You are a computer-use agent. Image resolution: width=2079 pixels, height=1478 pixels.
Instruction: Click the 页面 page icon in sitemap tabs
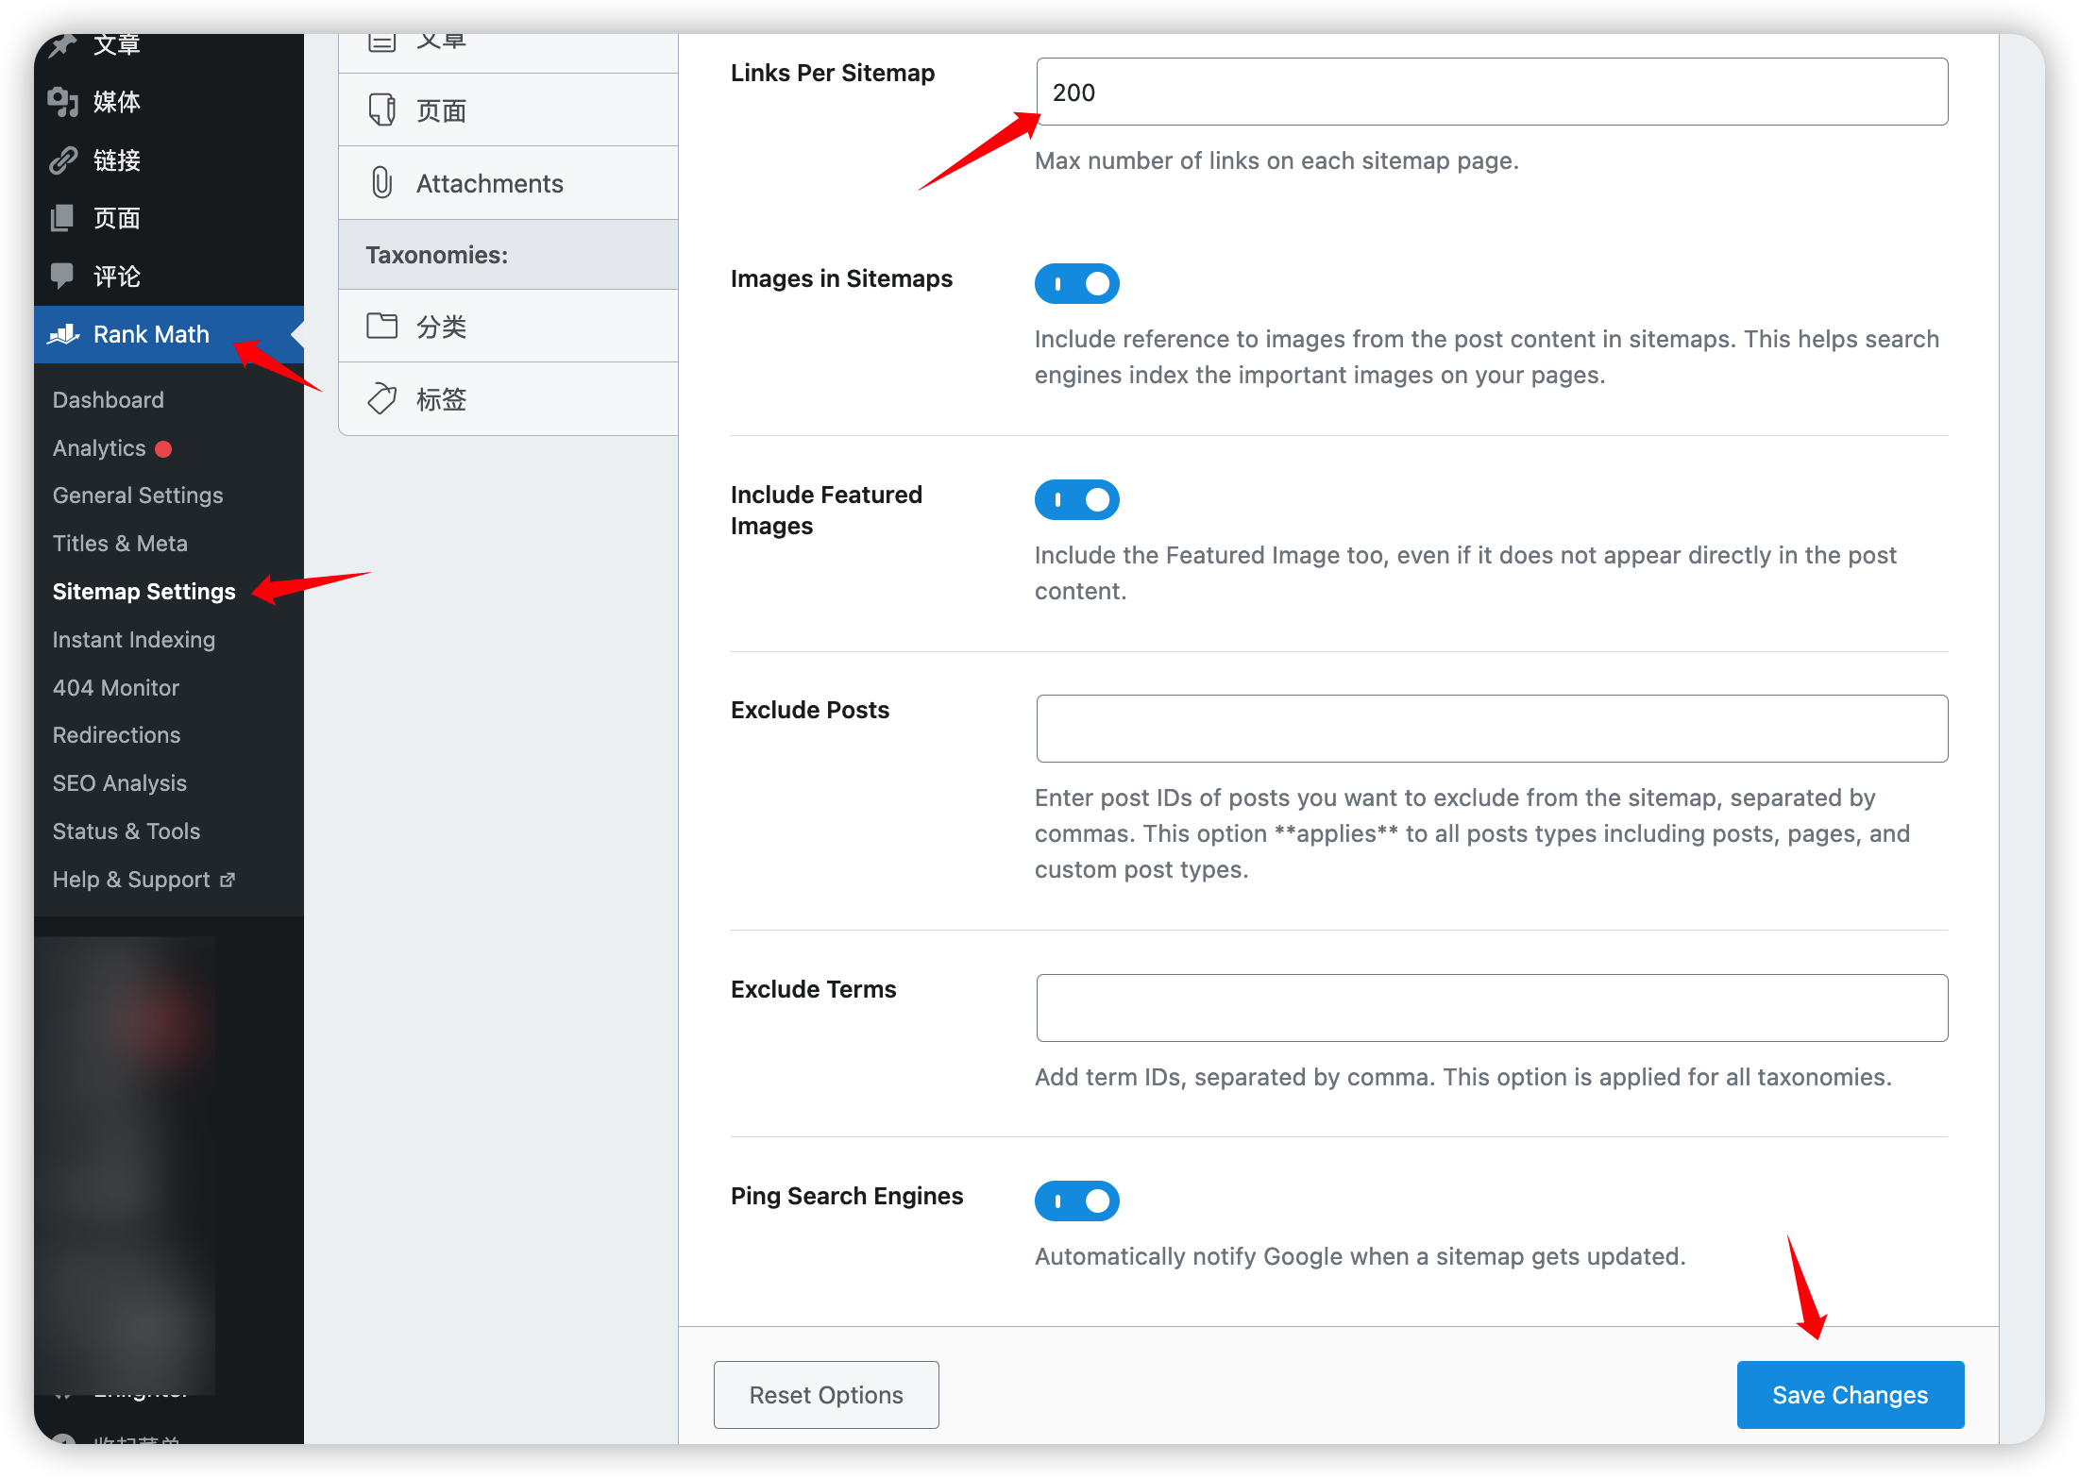click(x=382, y=110)
